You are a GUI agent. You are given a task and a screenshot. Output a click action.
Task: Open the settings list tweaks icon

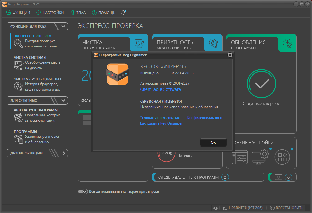(x=240, y=157)
